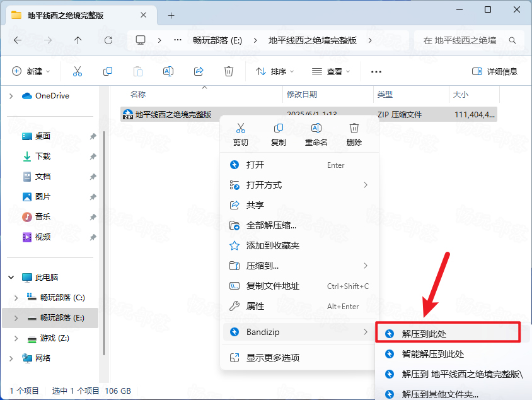Expand the 打开方式 submenu
Screen dimensions: 532x400
tap(366, 185)
